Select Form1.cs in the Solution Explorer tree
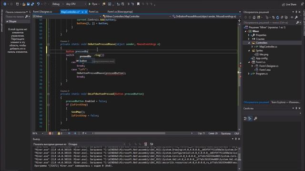The width and height of the screenshot is (305, 171). 260,62
